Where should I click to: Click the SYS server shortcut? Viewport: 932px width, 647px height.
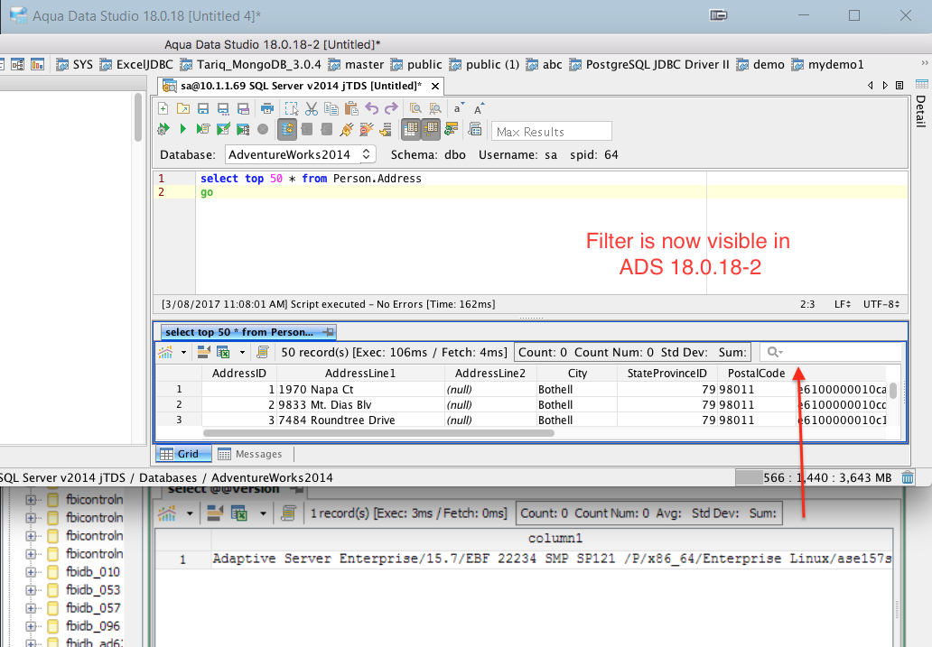[74, 64]
